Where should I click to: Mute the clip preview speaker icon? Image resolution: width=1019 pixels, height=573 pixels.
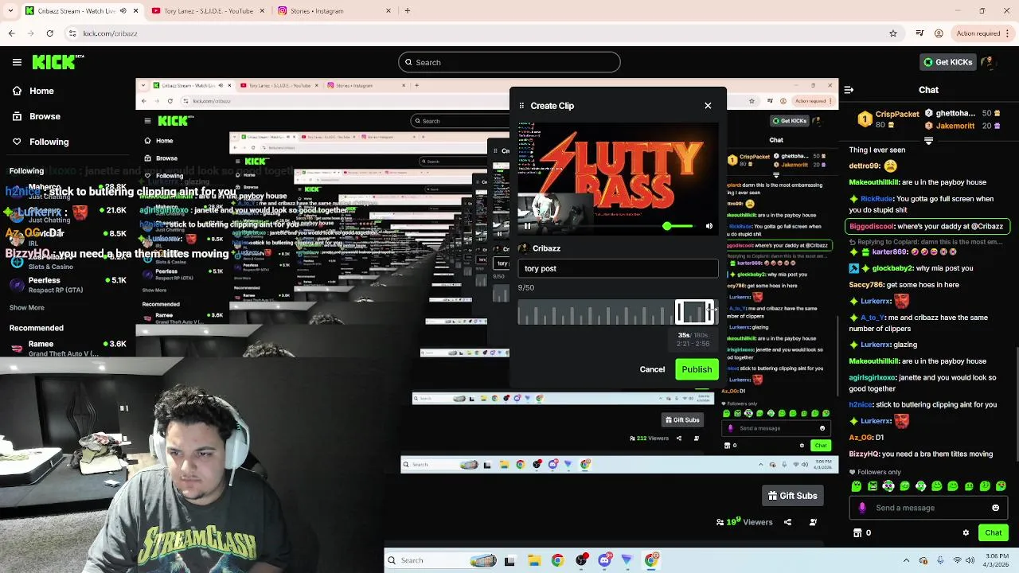pos(709,226)
